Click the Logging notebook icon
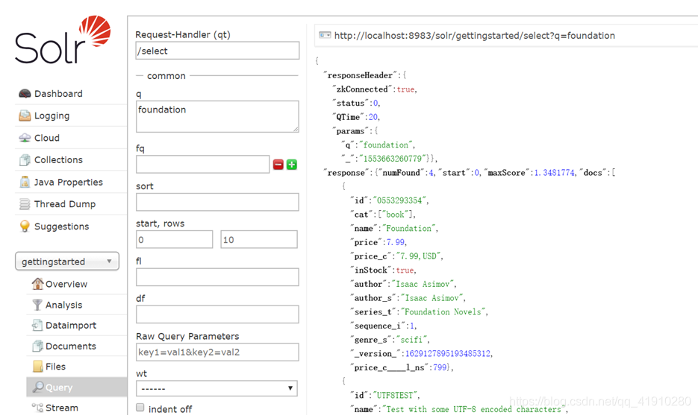 click(x=25, y=115)
